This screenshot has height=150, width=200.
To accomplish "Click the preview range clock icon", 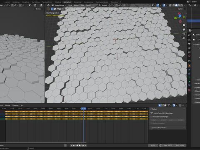I will pyautogui.click(x=160, y=145).
